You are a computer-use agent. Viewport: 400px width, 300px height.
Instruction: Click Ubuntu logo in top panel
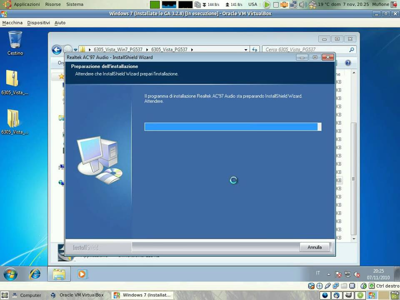7,4
